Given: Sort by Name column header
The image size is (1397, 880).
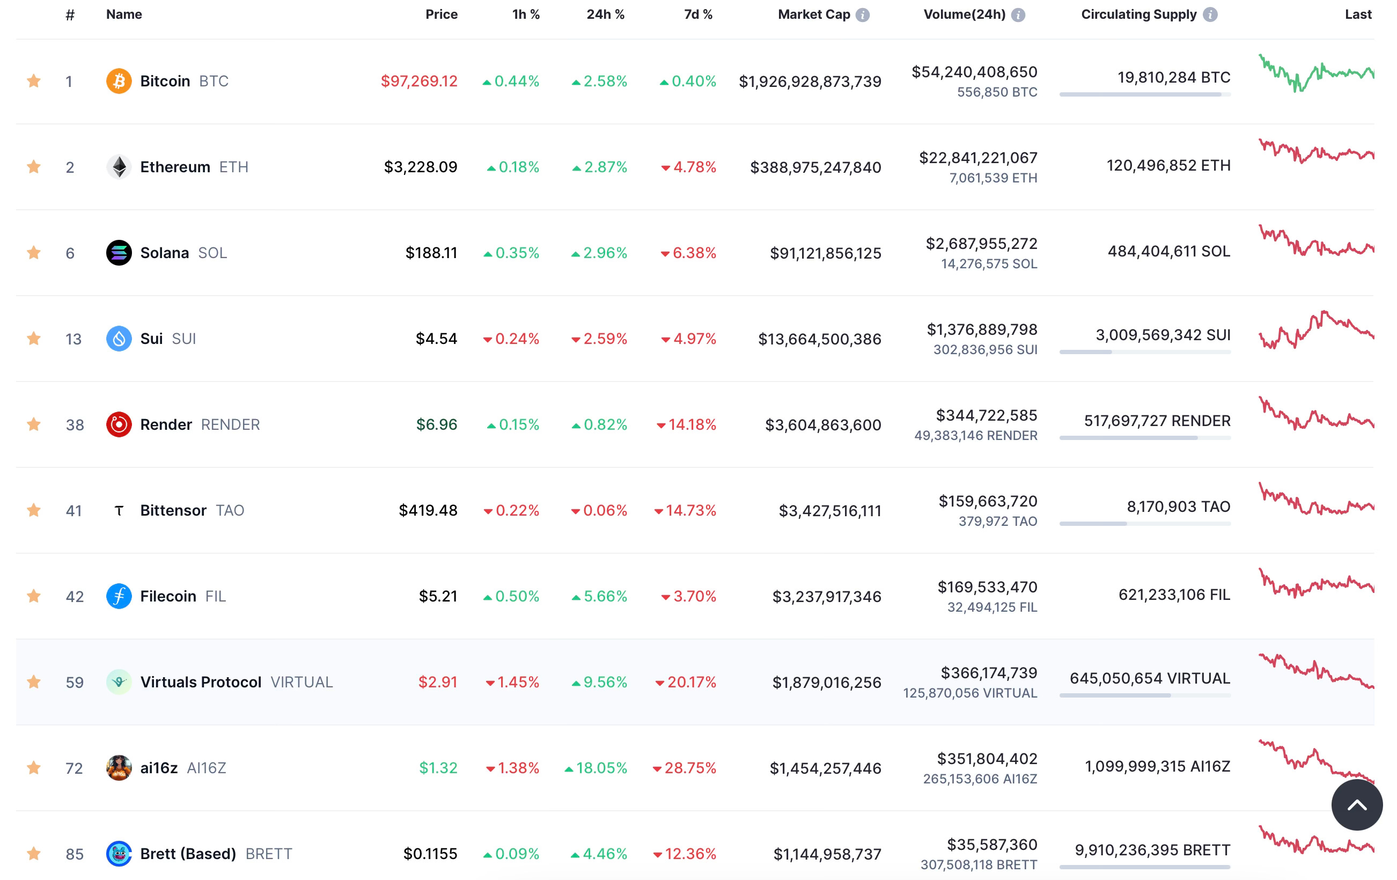Looking at the screenshot, I should pos(123,14).
